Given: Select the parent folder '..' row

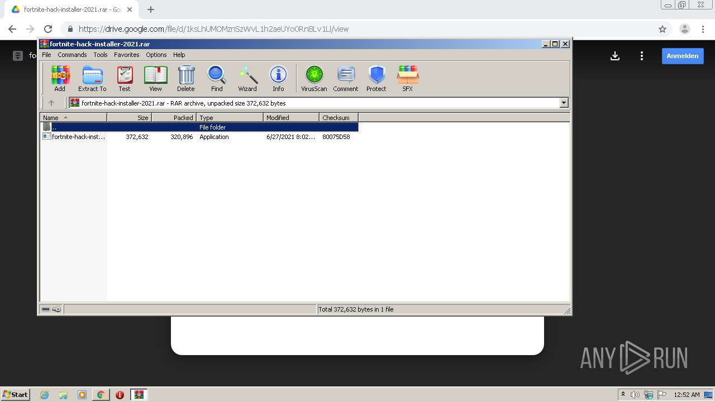Looking at the screenshot, I should (199, 127).
